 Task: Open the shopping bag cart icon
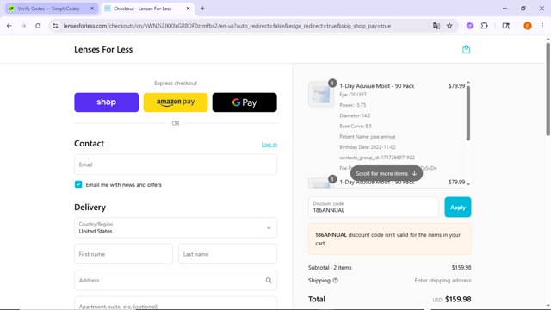point(466,49)
